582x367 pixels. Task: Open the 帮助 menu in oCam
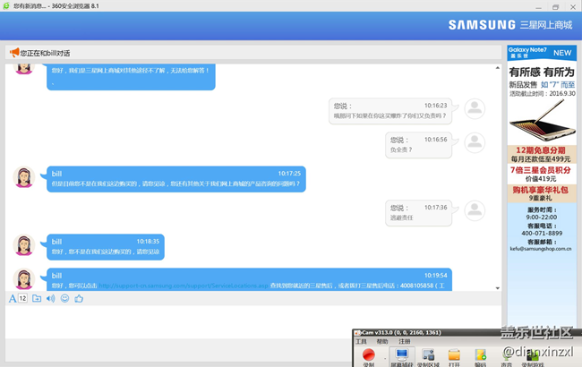382,341
